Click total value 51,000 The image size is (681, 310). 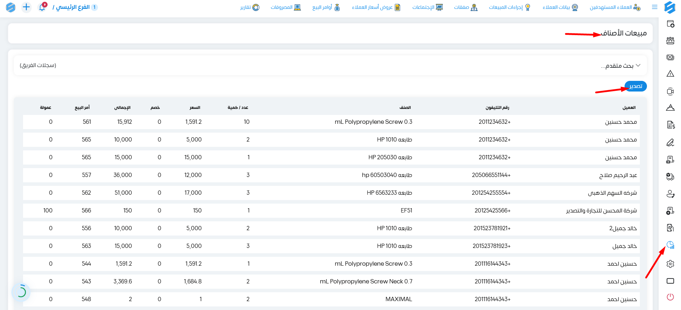coord(123,193)
